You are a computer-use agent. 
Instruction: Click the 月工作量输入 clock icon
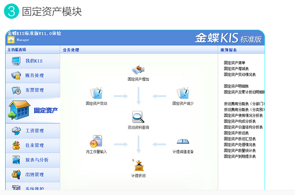click(96, 141)
